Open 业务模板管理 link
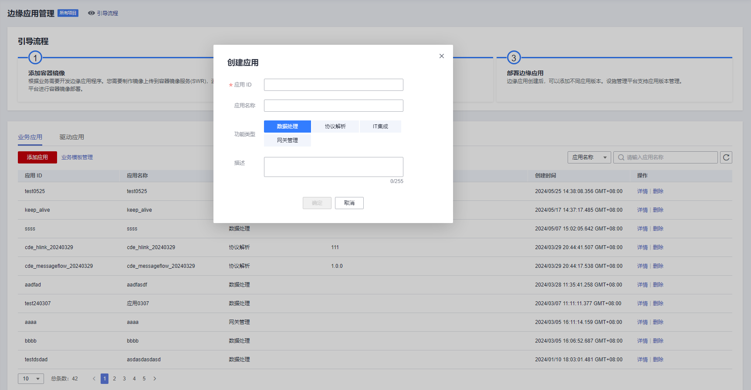 point(77,157)
